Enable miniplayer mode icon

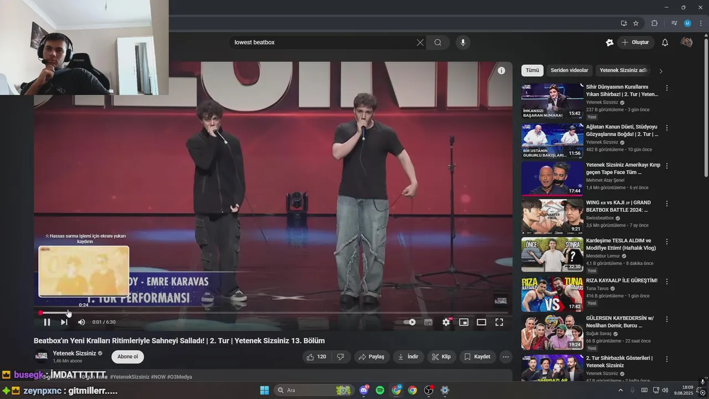[x=464, y=322]
